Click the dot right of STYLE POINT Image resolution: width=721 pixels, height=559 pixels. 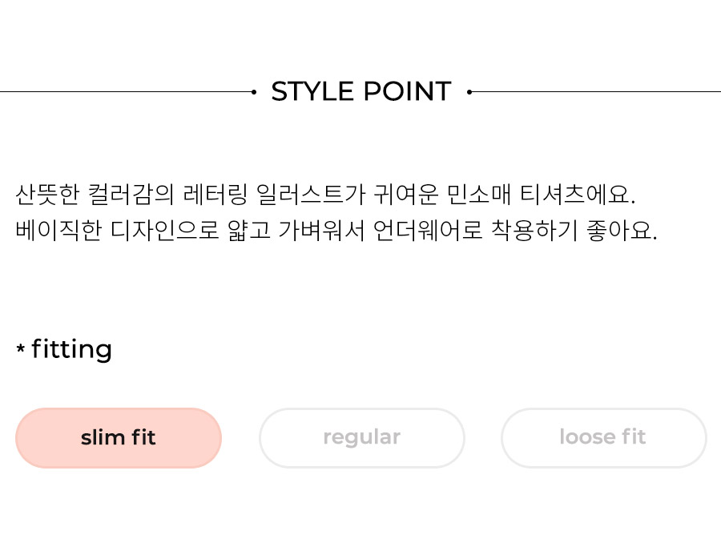(x=469, y=92)
